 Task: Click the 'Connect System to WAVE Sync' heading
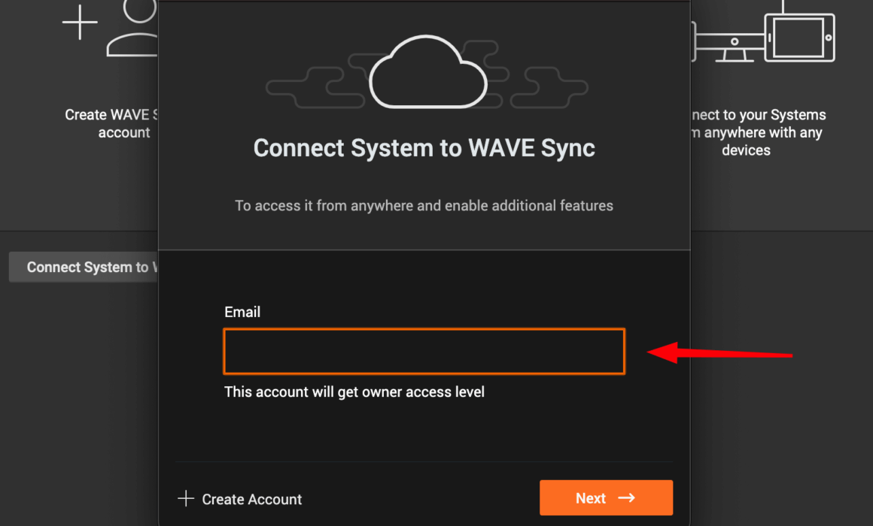point(424,148)
